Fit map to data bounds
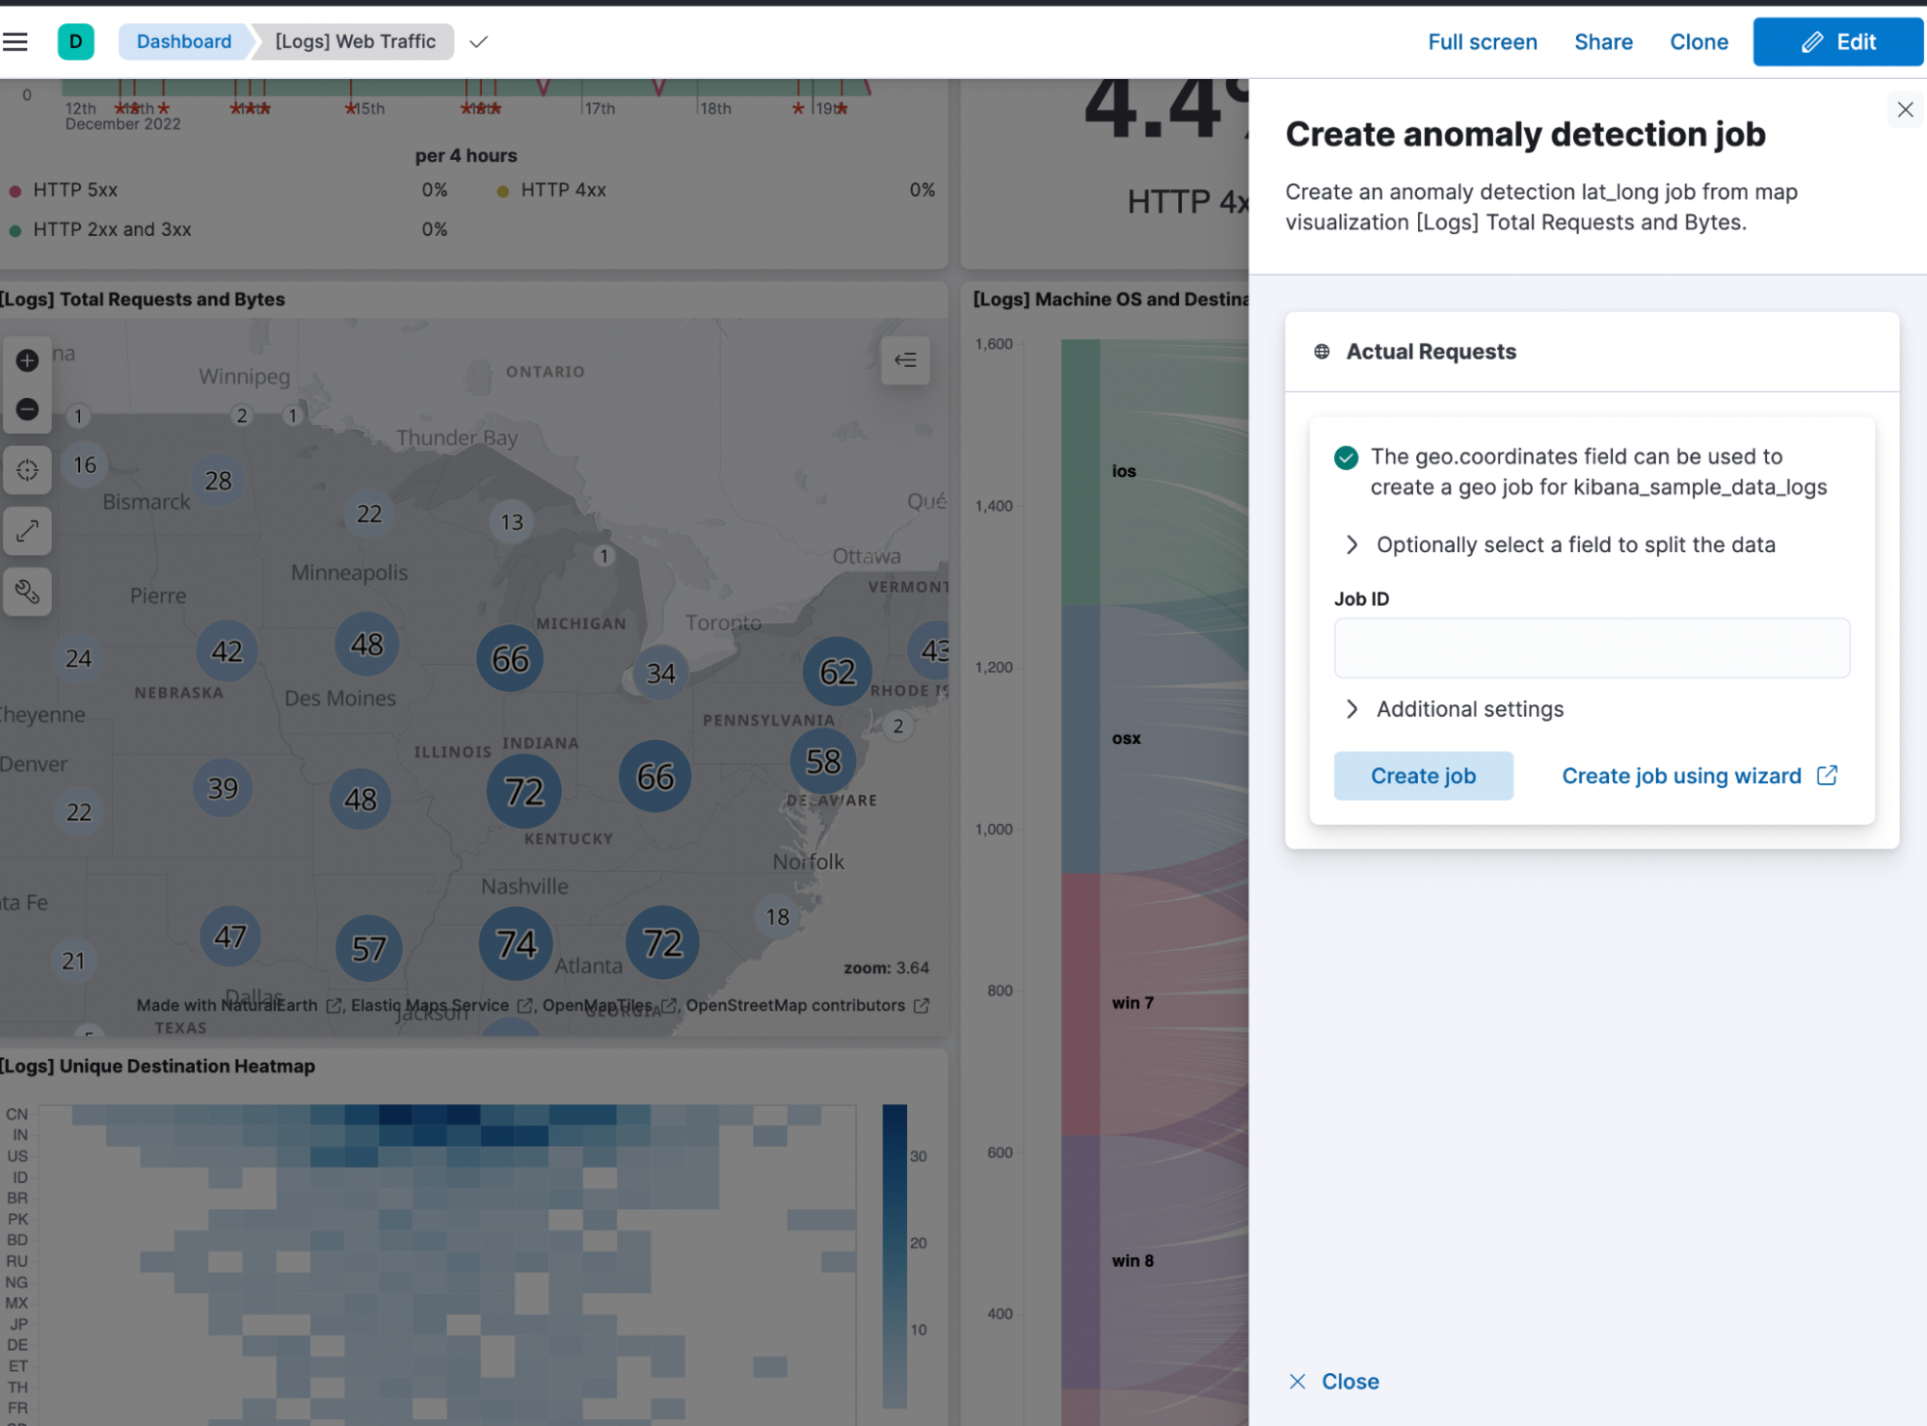The width and height of the screenshot is (1927, 1426). 27,470
